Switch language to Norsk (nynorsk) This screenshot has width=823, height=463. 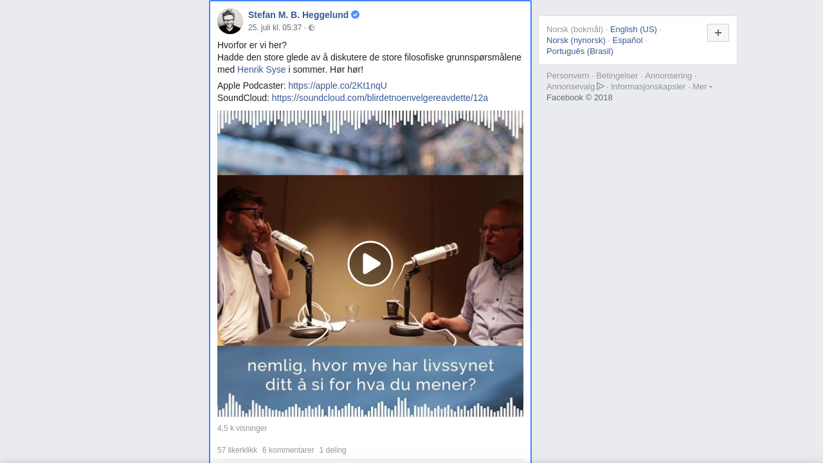click(576, 40)
